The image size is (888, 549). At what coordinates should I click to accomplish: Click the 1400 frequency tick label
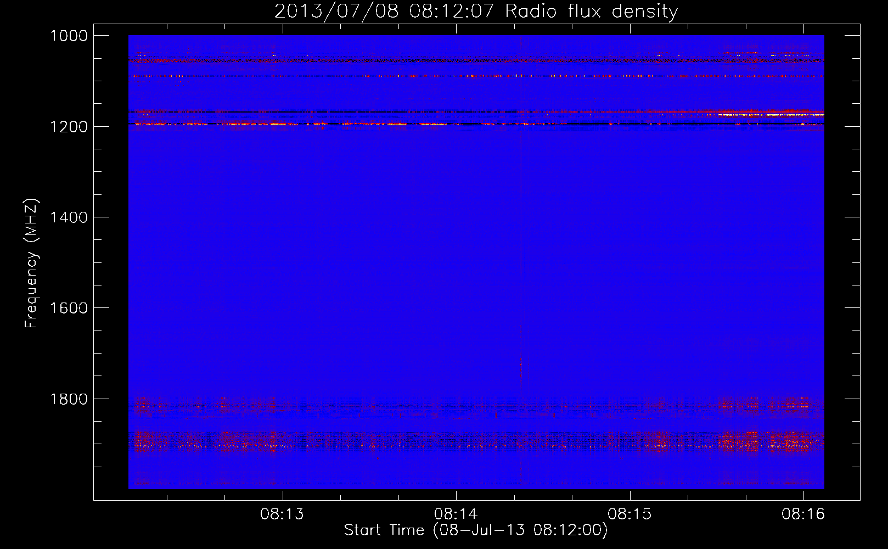coord(69,217)
